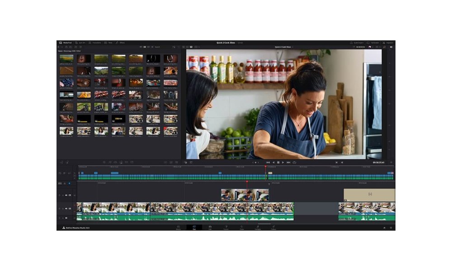The image size is (452, 271).
Task: Open the Deliver page
Action: [274, 227]
